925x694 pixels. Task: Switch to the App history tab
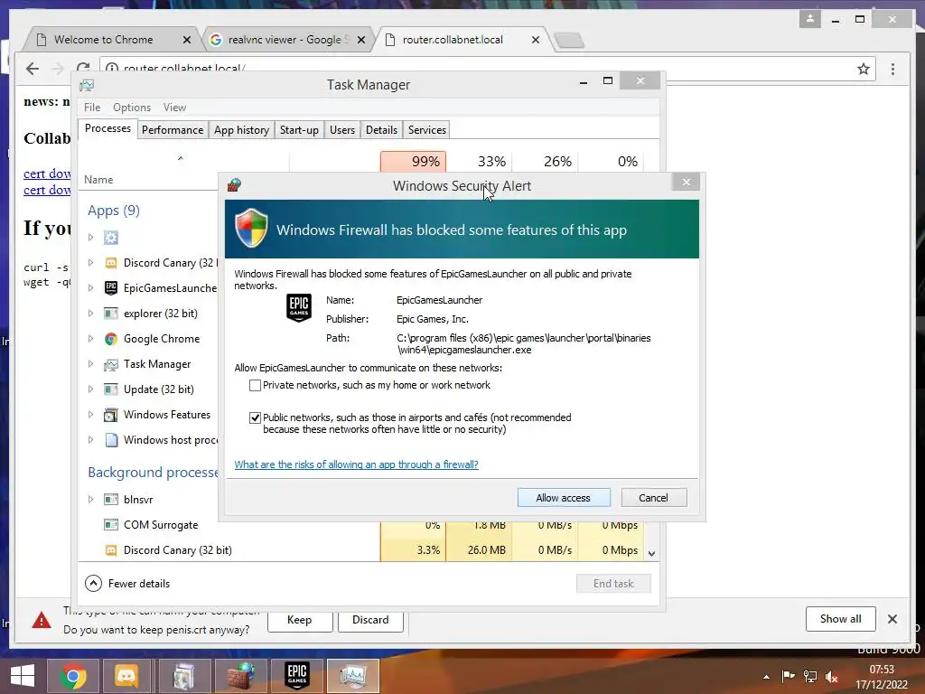click(241, 130)
